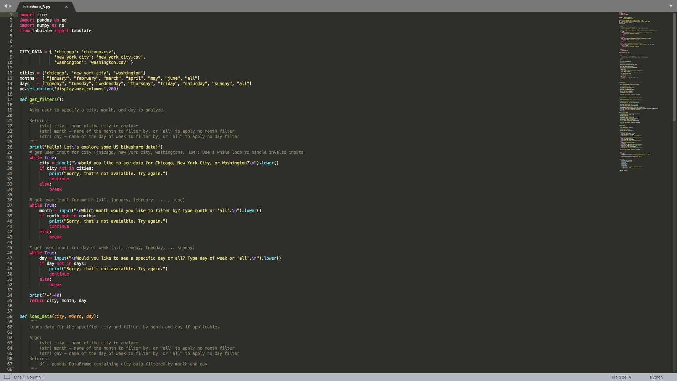
Task: Click line number 58 in the gutter
Action: pyautogui.click(x=10, y=316)
